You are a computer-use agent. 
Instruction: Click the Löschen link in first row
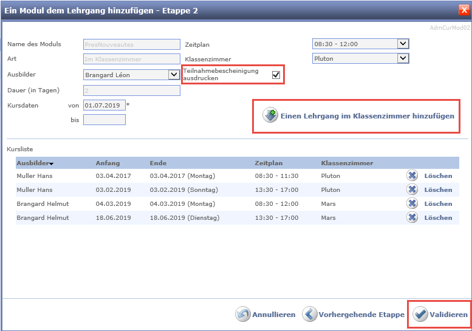[438, 176]
